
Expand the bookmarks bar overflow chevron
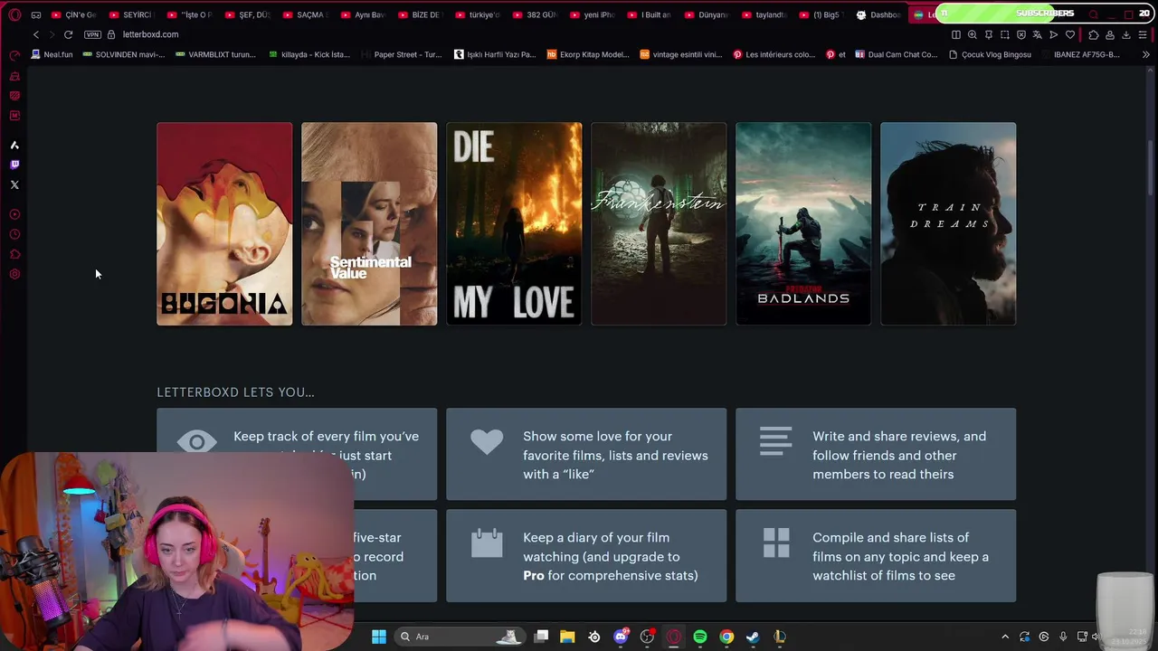pos(1146,54)
